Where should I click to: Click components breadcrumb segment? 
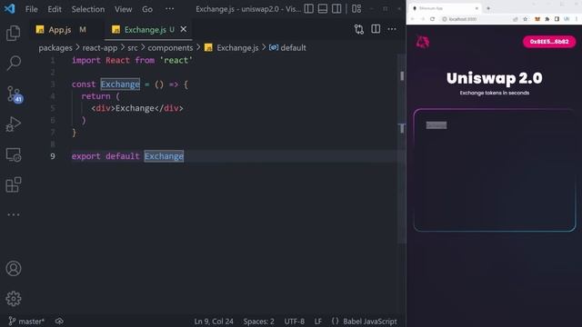(x=170, y=48)
